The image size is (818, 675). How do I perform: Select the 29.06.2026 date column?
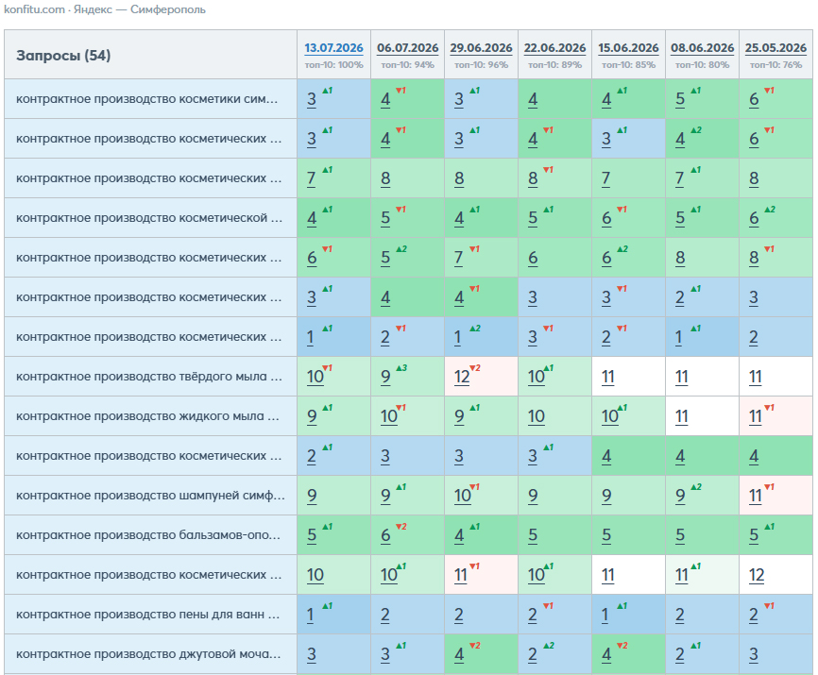481,48
